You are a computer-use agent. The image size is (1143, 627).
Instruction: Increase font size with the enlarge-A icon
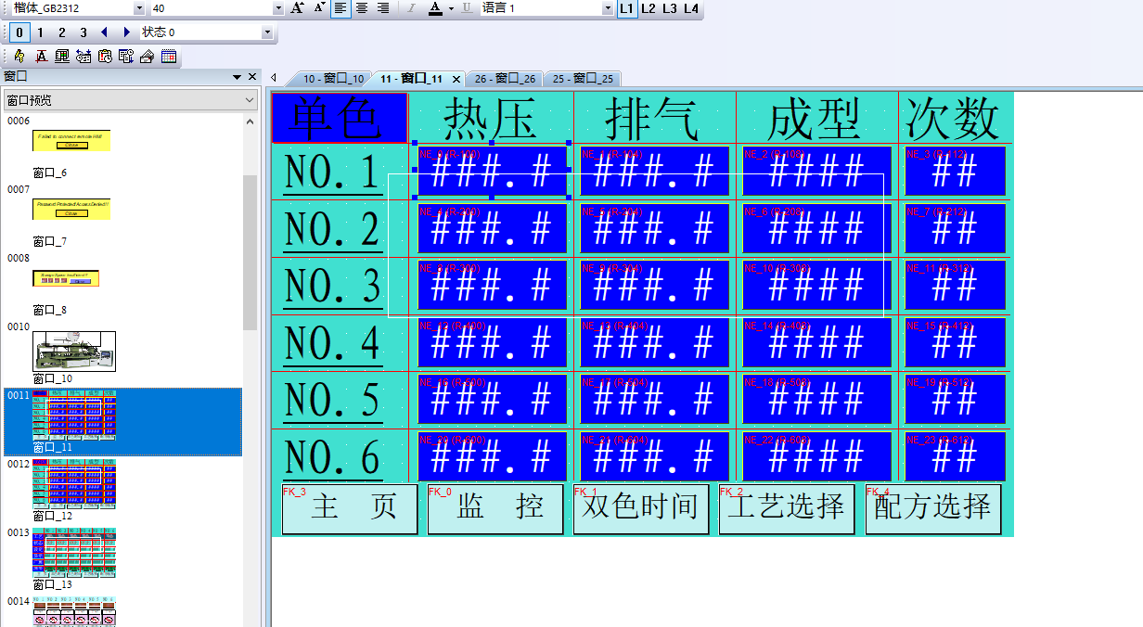click(297, 8)
